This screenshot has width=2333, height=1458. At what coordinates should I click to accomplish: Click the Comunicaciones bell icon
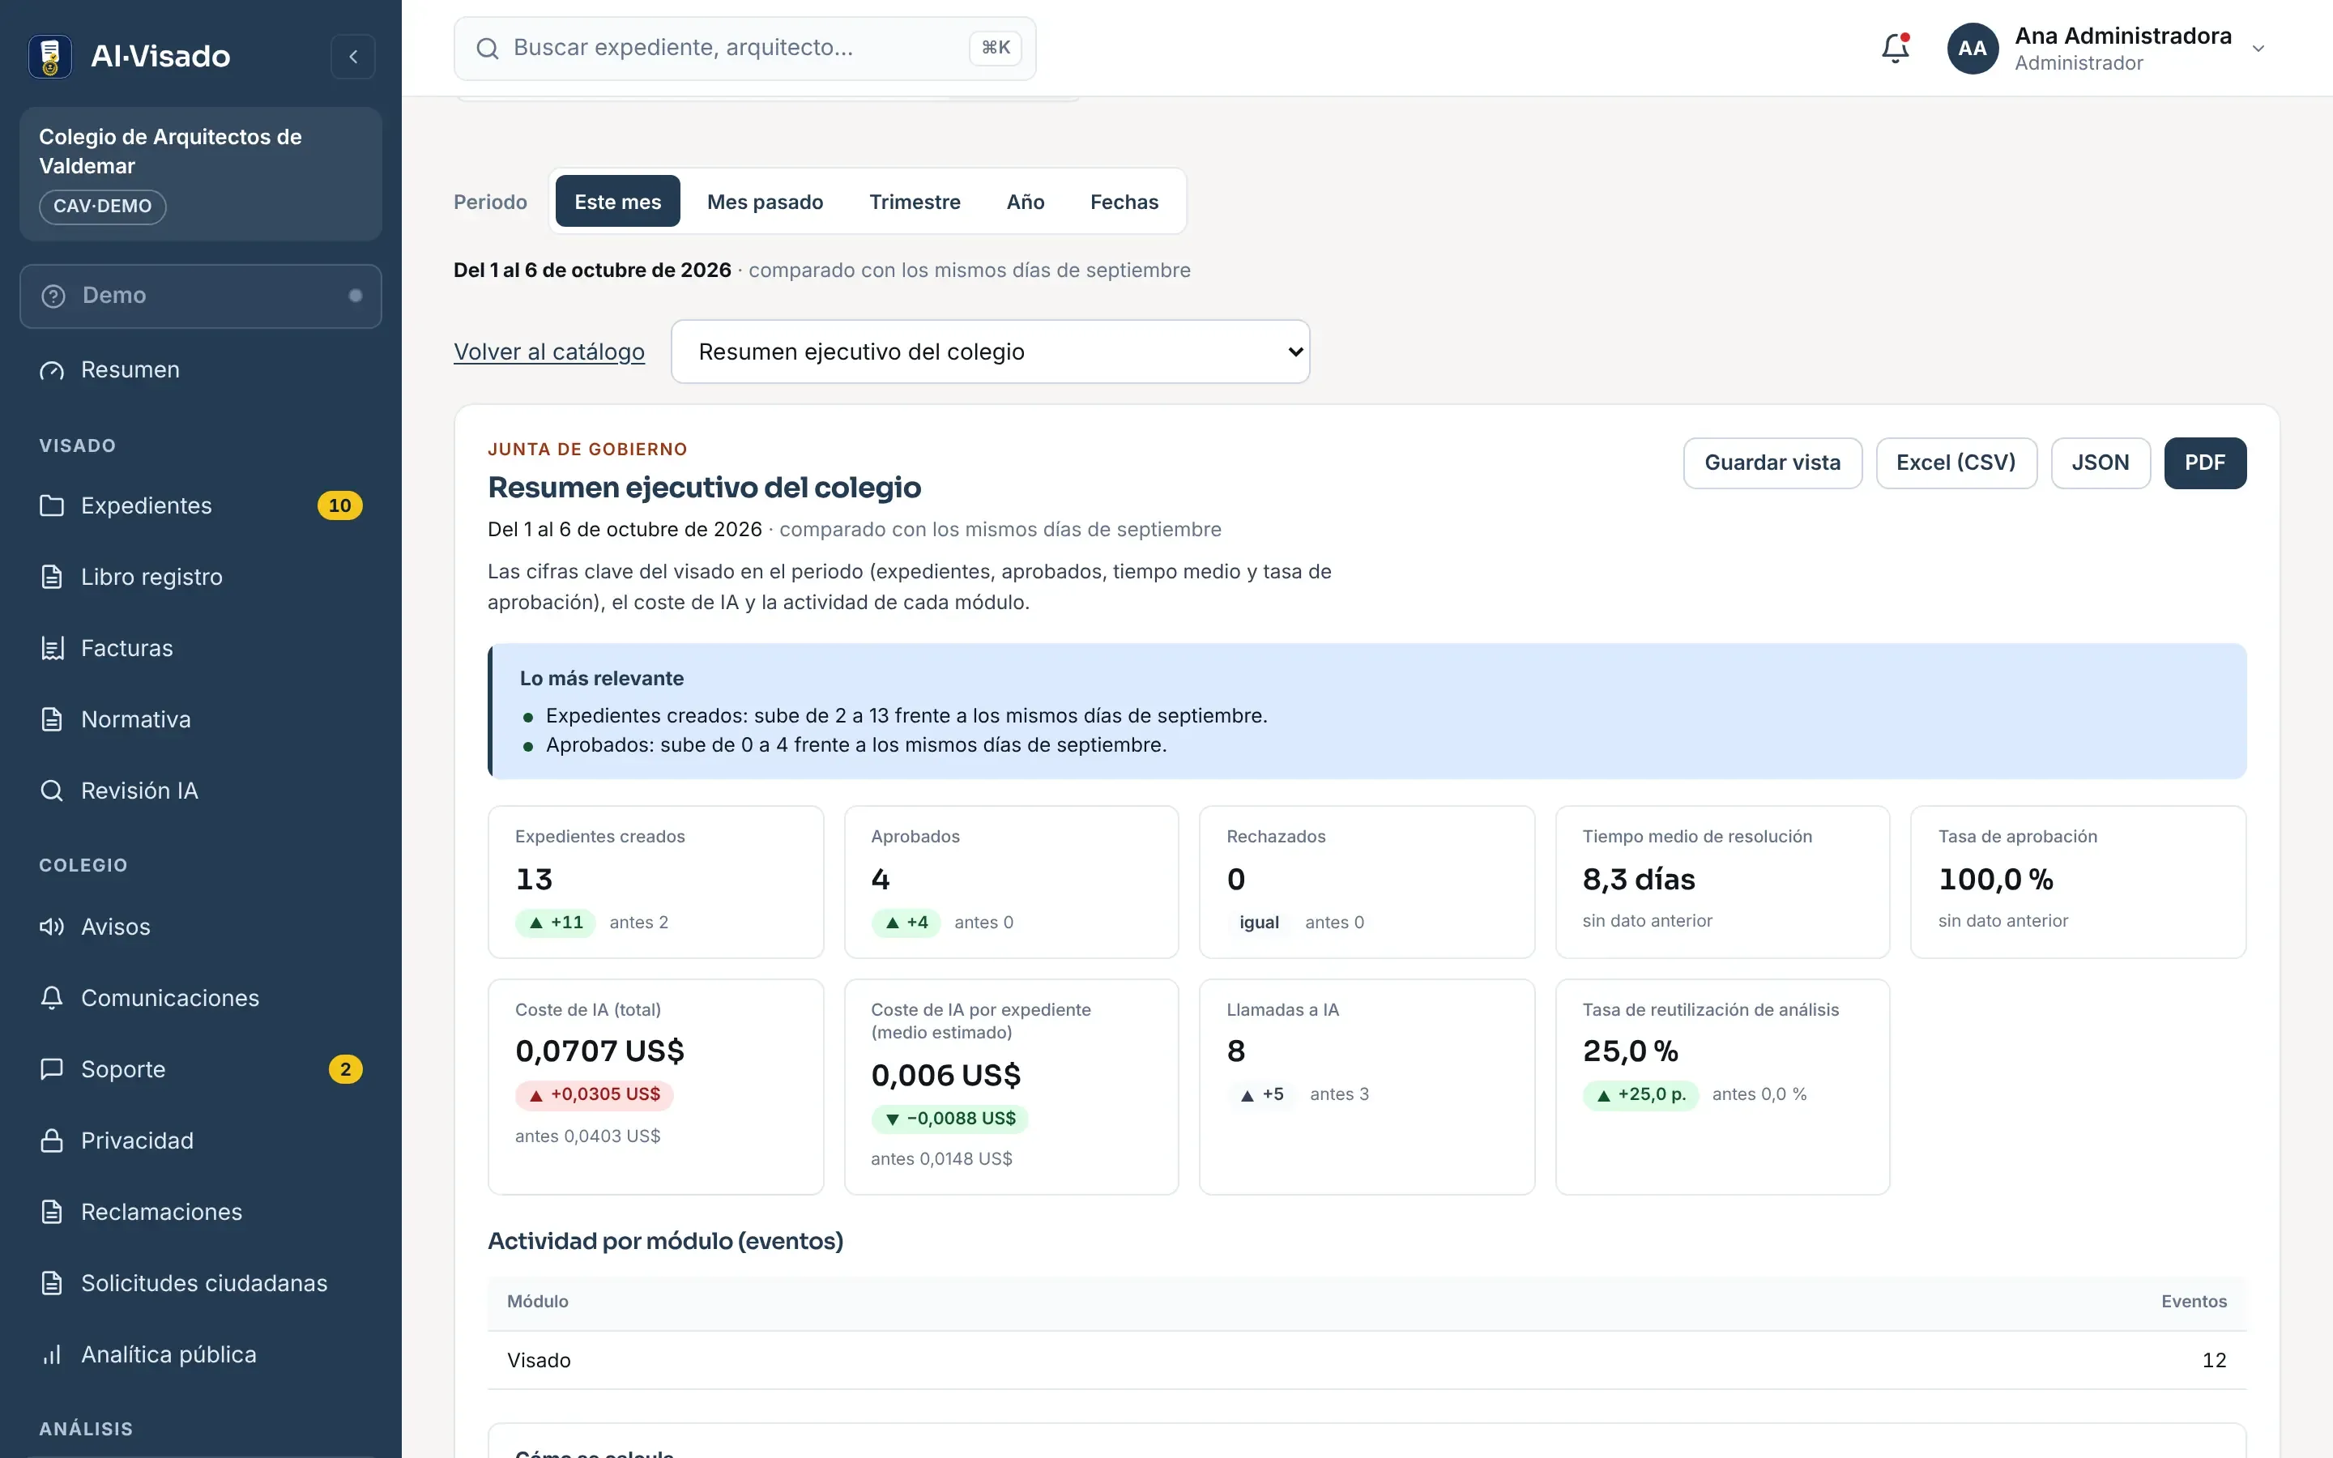[52, 998]
